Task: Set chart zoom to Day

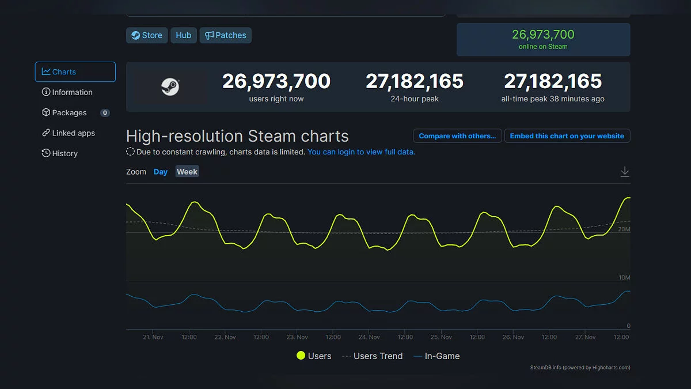Action: coord(161,172)
